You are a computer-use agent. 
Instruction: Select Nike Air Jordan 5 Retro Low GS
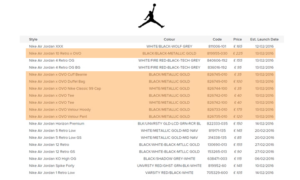(55, 137)
